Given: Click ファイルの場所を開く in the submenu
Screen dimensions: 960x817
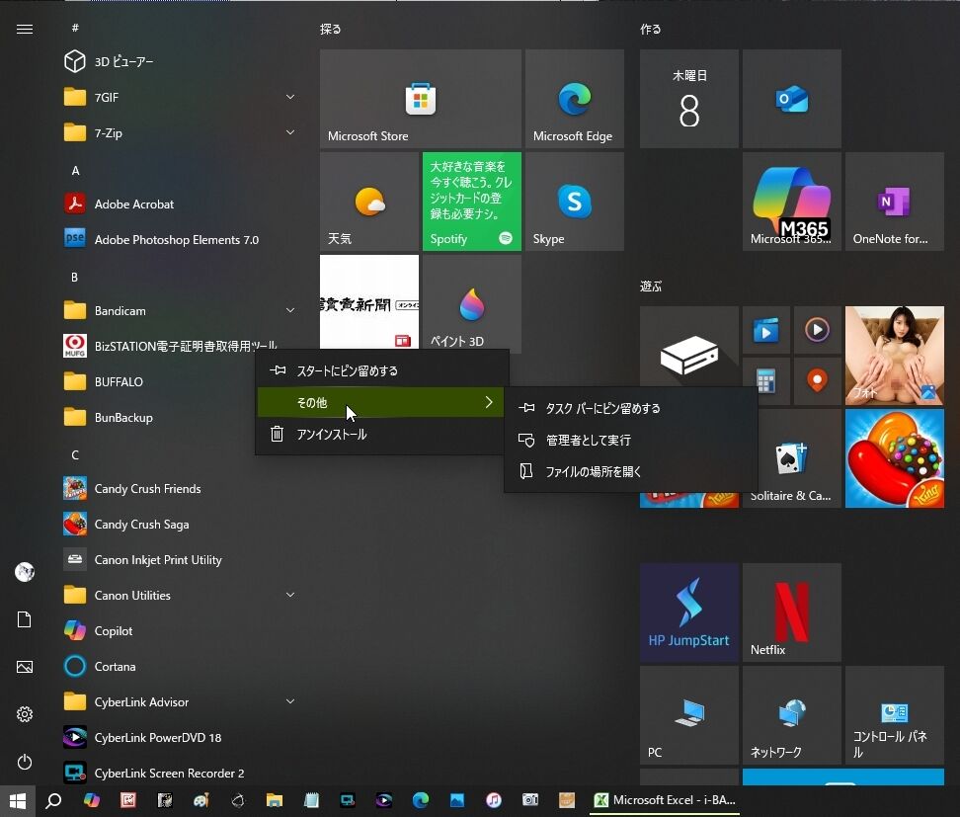Looking at the screenshot, I should point(631,471).
